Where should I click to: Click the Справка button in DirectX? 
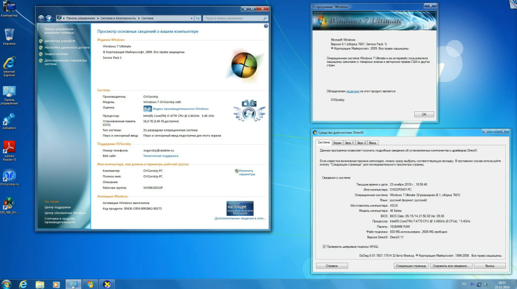point(332,266)
